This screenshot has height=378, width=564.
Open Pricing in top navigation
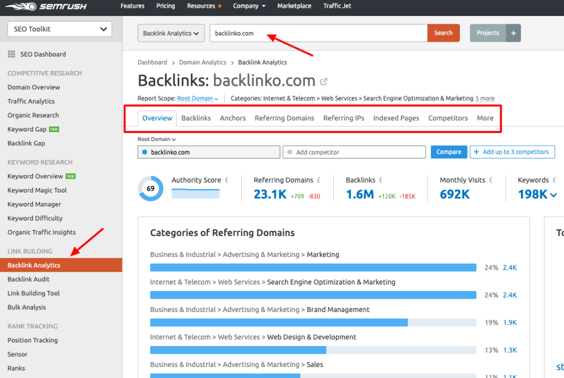165,6
